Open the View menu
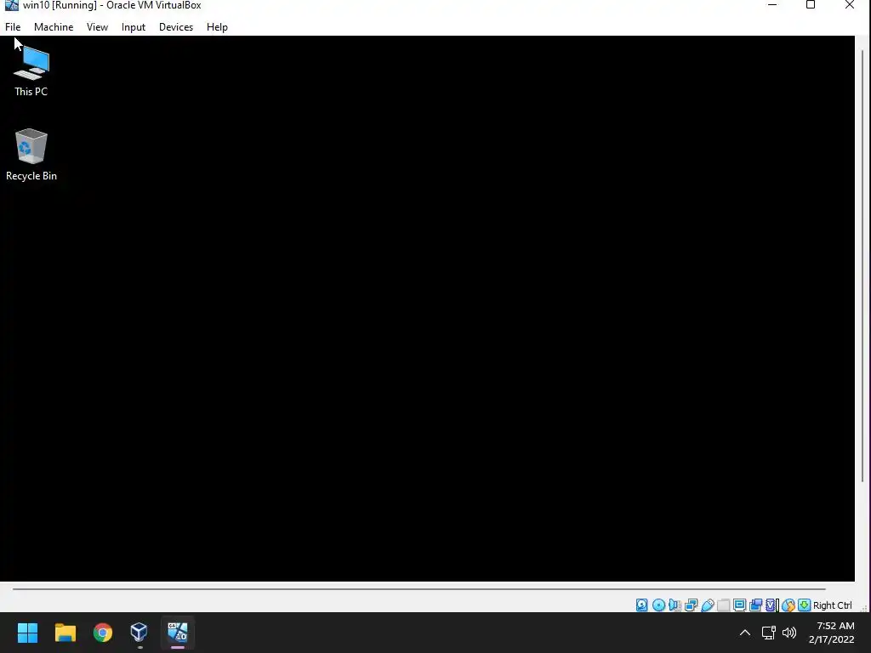 pyautogui.click(x=97, y=26)
